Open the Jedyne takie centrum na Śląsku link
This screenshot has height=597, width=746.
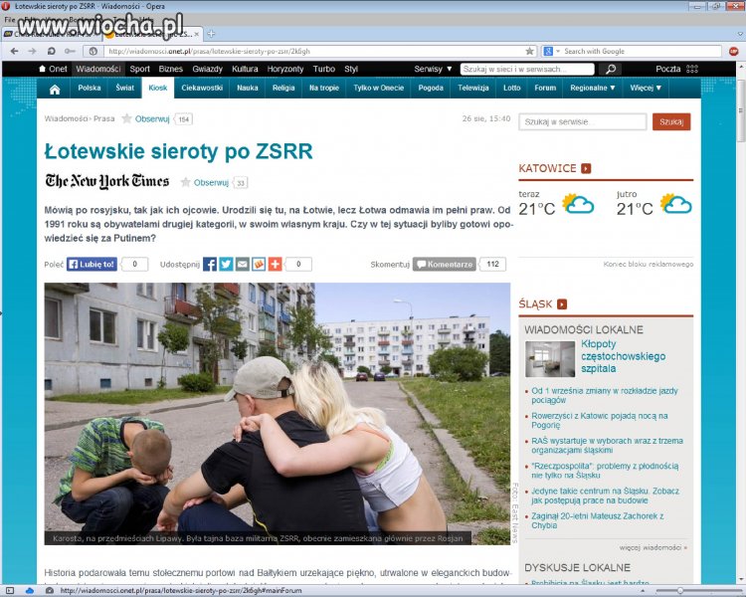605,496
